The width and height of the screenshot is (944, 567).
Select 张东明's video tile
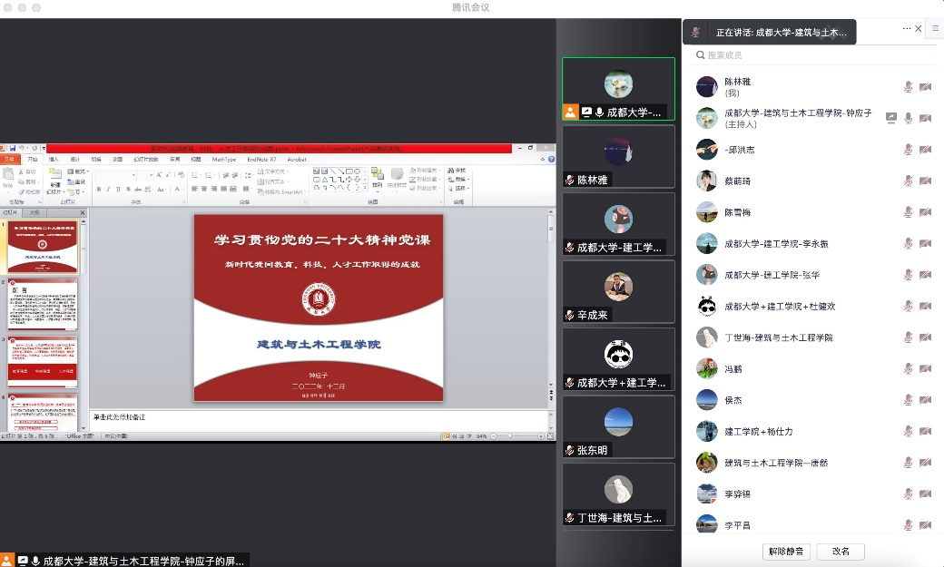point(618,426)
